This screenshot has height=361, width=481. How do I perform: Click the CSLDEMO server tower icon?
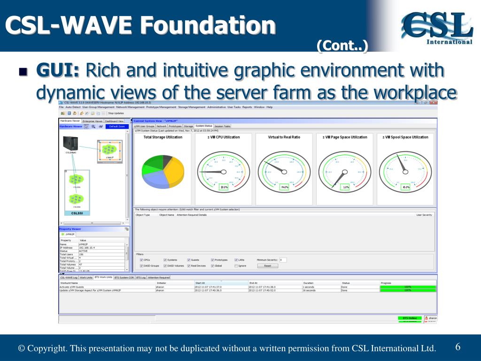coord(70,143)
